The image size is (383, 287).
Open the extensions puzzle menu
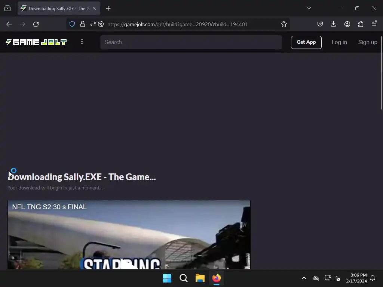click(361, 24)
